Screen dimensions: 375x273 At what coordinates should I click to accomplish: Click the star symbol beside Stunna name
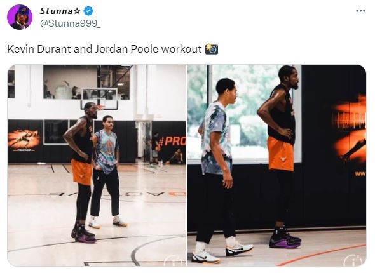[77, 11]
